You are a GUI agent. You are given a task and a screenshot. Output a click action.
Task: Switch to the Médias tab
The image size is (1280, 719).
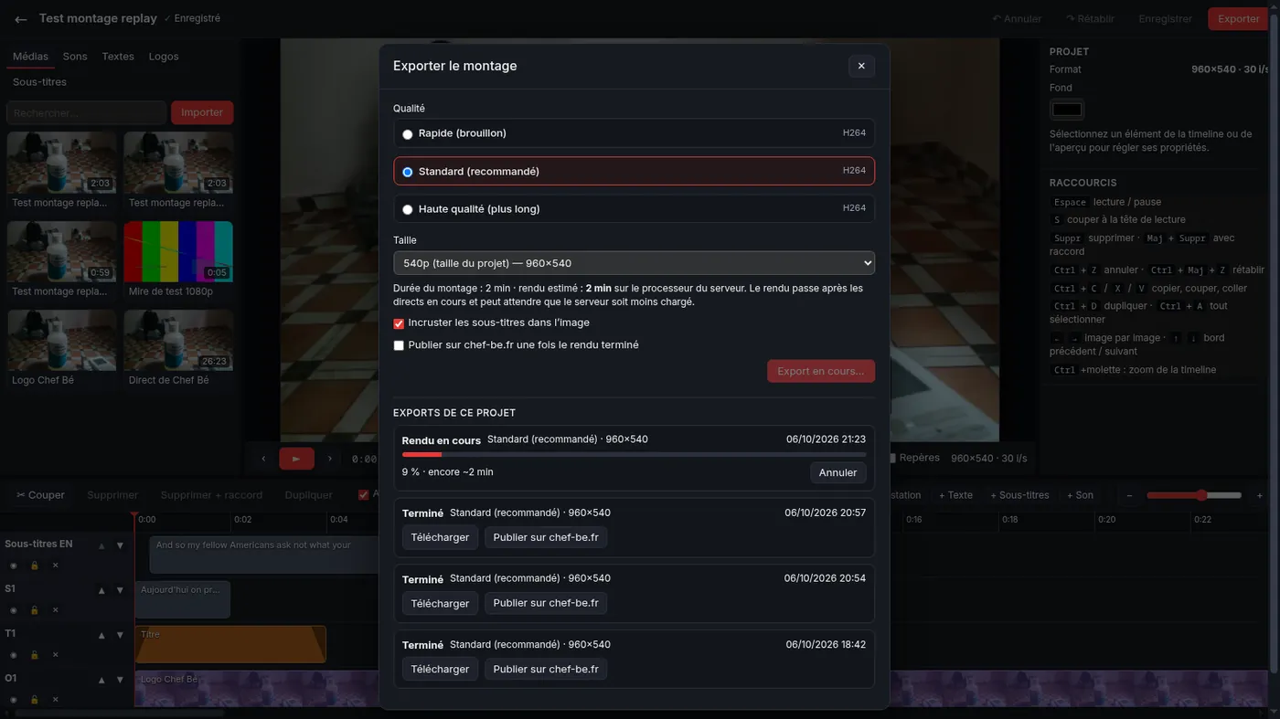[x=30, y=57]
